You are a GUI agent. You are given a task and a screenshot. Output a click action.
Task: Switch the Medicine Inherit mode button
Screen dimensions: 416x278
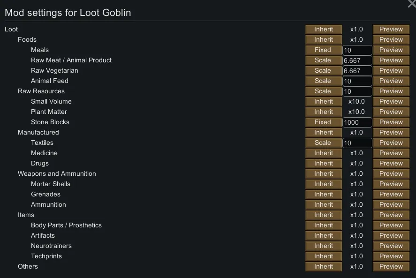tap(323, 153)
